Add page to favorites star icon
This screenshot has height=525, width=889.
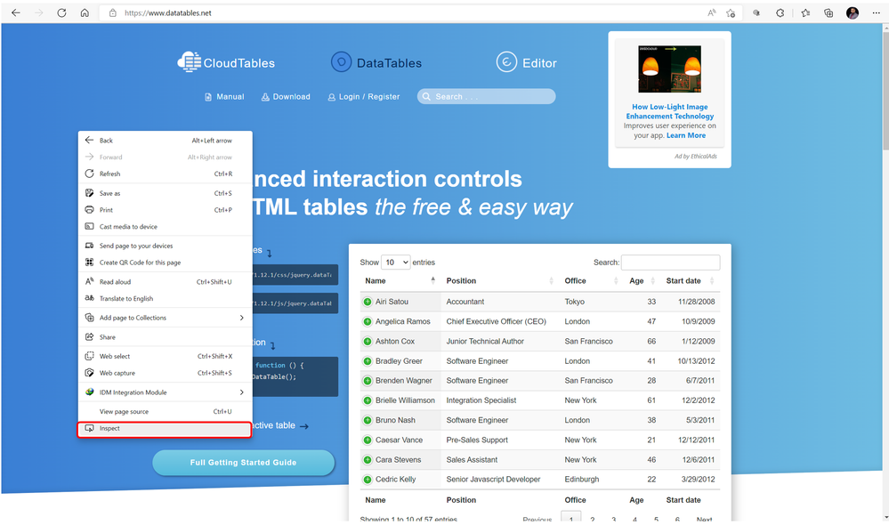[x=731, y=12]
